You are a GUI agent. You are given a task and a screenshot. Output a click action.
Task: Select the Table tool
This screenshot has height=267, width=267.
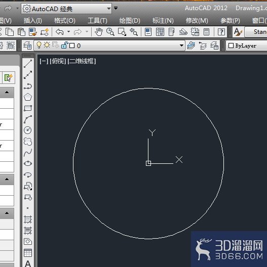pyautogui.click(x=28, y=253)
